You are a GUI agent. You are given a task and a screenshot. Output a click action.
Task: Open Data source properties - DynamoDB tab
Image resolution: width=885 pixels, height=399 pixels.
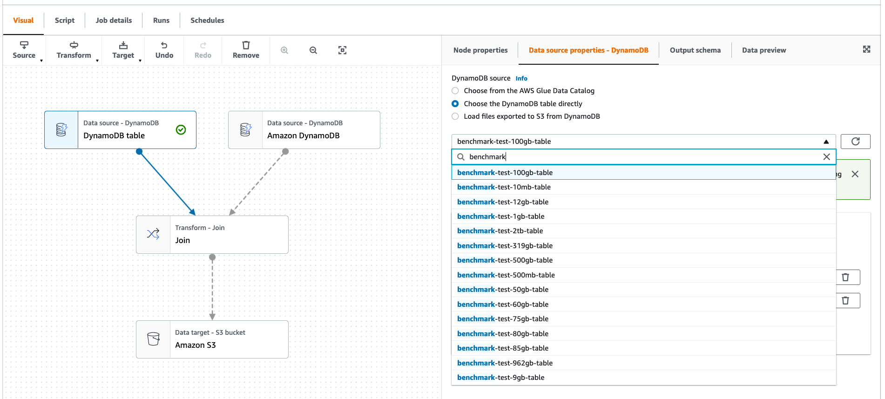tap(588, 50)
